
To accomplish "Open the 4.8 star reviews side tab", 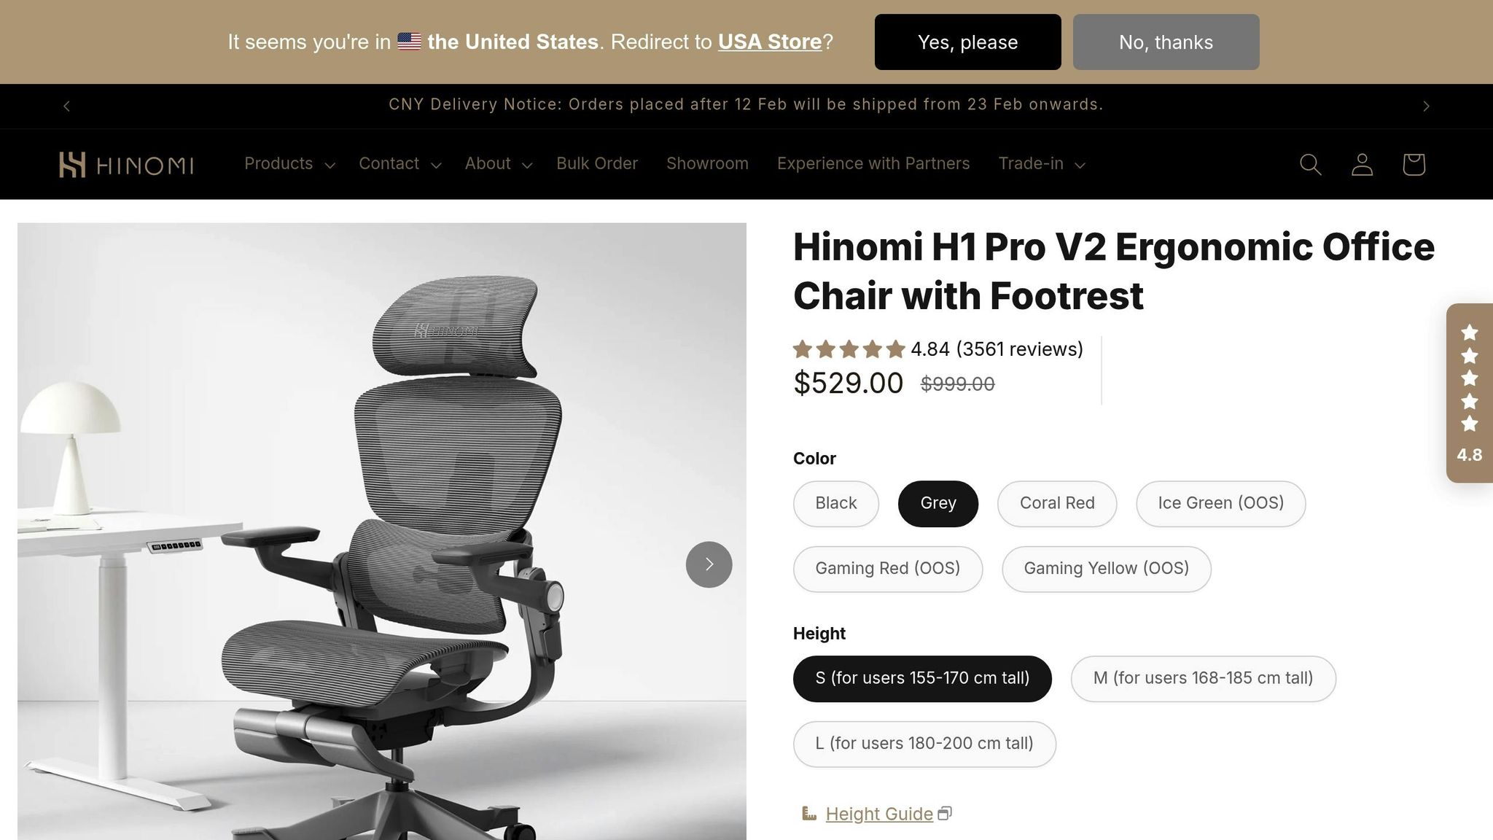I will (x=1469, y=393).
